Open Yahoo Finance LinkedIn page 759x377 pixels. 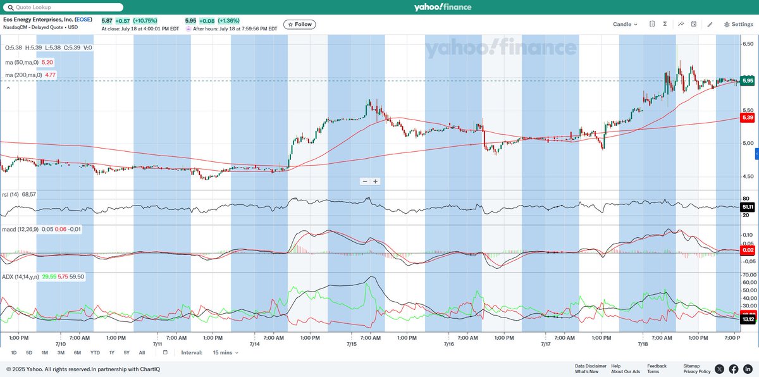point(748,369)
